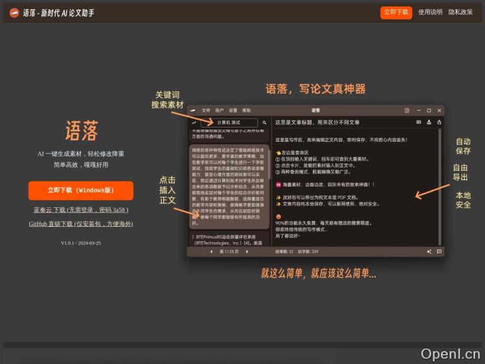The height and width of the screenshot is (364, 485).
Task: Toggle the sidebar layout icon in title bar
Action: pyautogui.click(x=407, y=110)
